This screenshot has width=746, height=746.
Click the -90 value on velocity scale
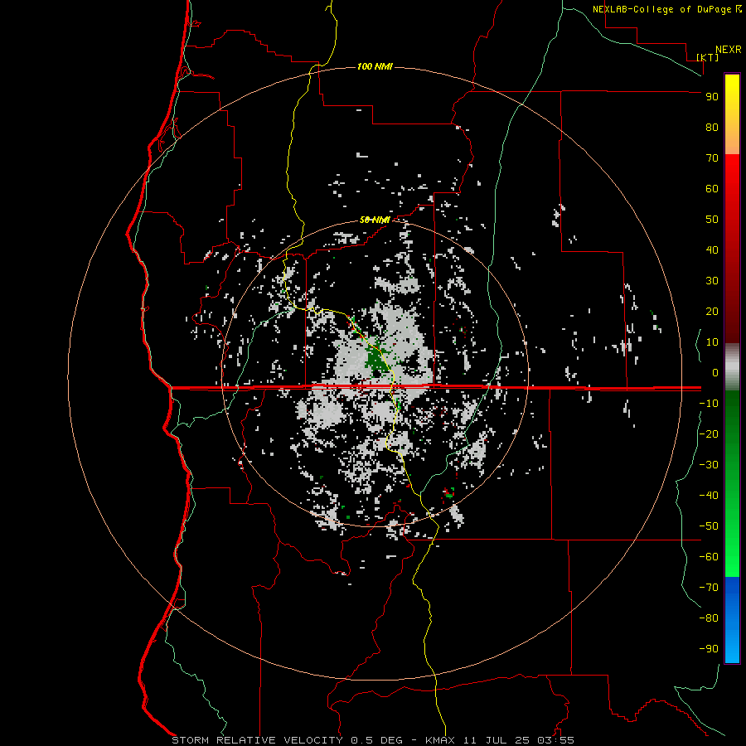tap(709, 649)
